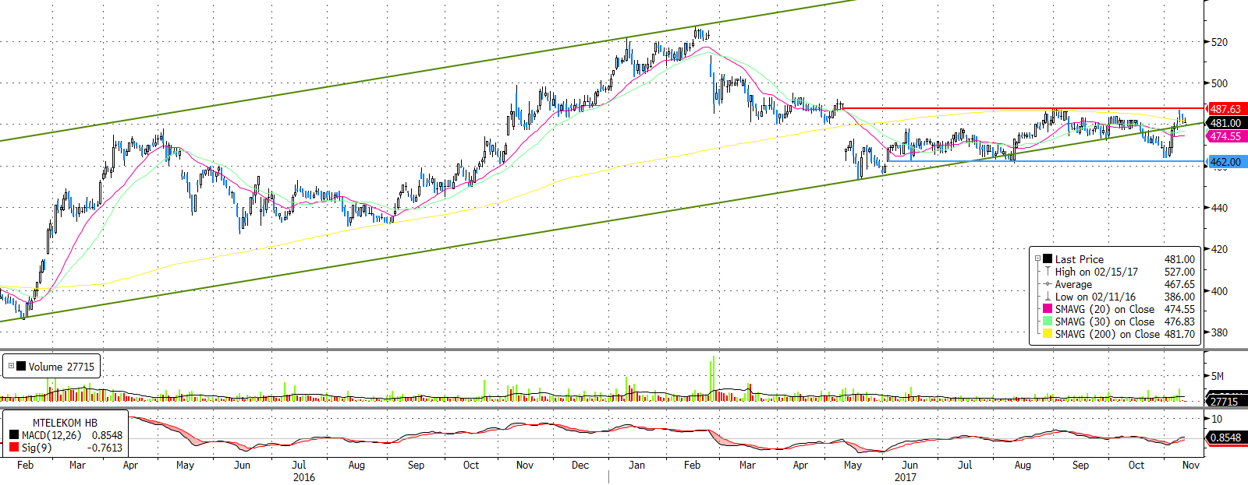Screen dimensions: 1248x485
Task: Click the Average marker icon in legend
Action: pos(1048,284)
